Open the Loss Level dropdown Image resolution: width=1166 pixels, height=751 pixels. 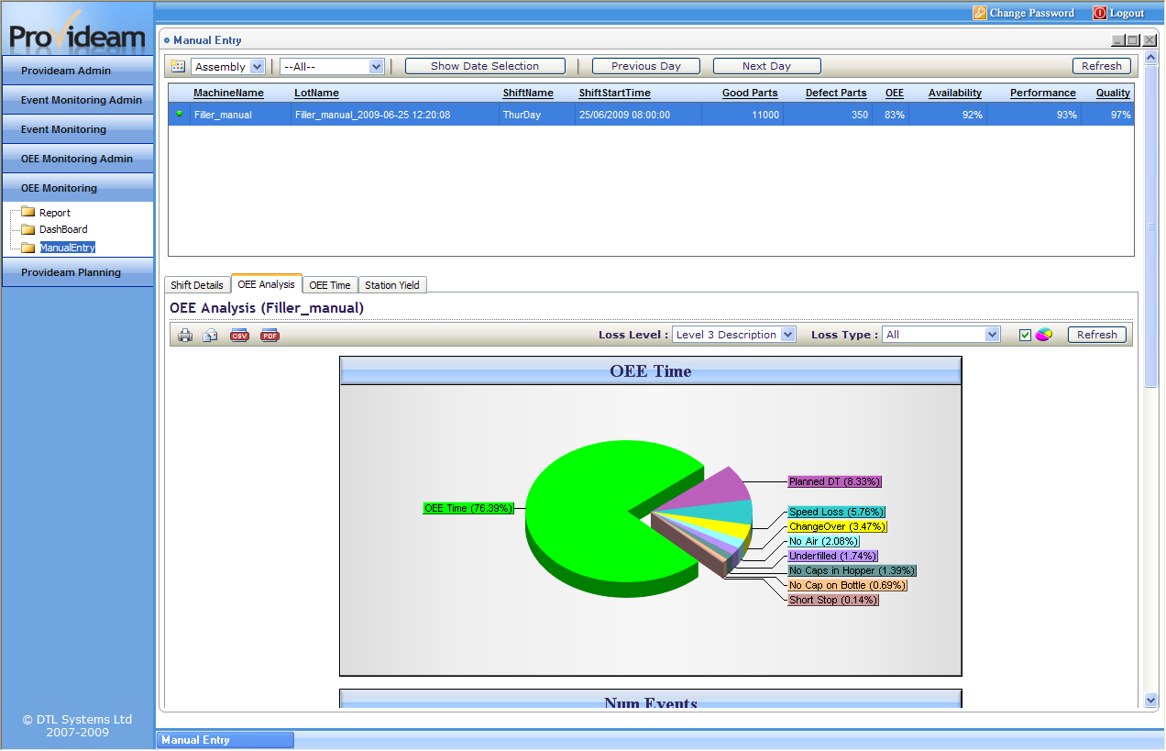tap(734, 335)
